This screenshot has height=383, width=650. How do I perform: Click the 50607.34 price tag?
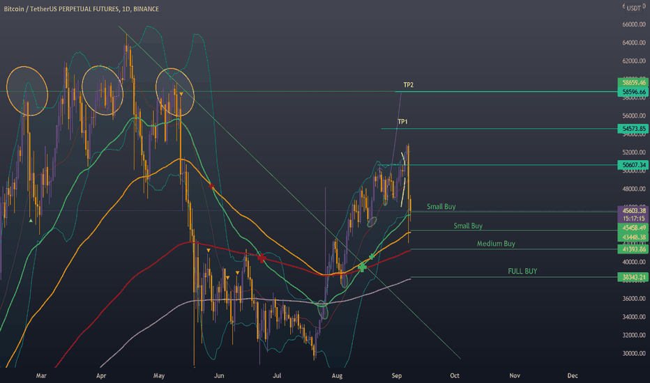click(x=633, y=165)
